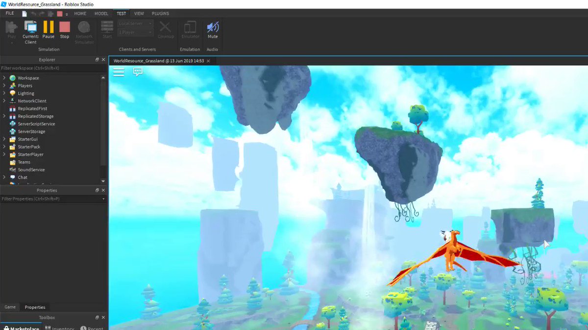Select the TEST ribbon tab
This screenshot has width=588, height=330.
(x=122, y=14)
